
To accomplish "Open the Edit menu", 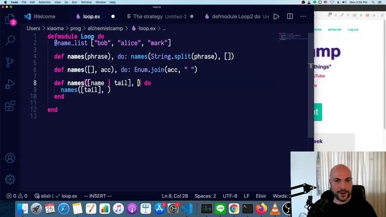I will (32, 2).
